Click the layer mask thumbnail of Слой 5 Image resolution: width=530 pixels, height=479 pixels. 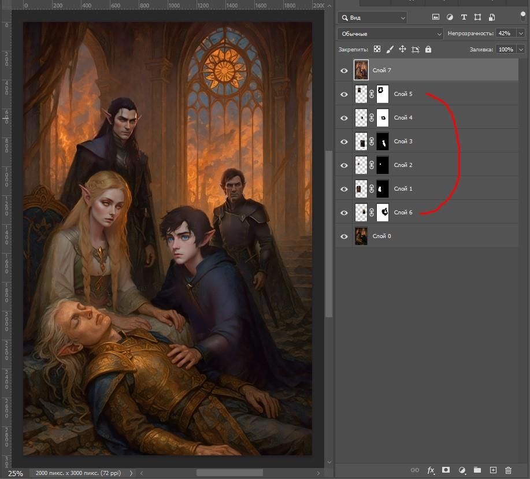tap(382, 94)
